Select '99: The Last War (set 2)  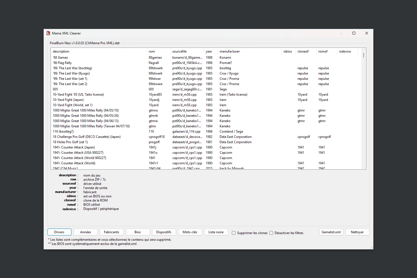tap(206, 84)
